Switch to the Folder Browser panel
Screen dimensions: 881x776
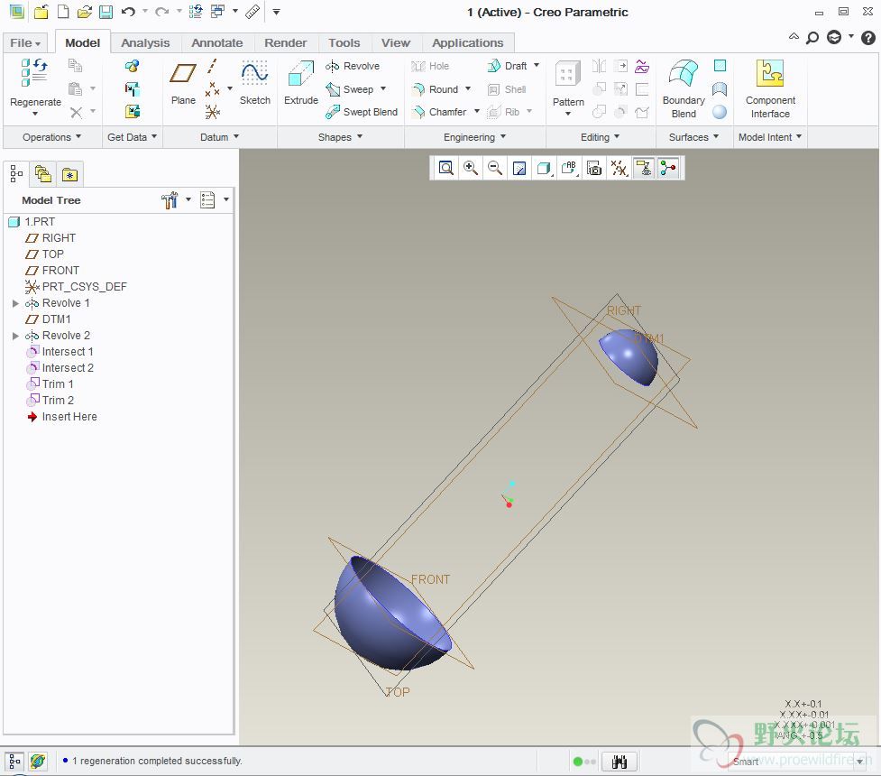tap(42, 174)
